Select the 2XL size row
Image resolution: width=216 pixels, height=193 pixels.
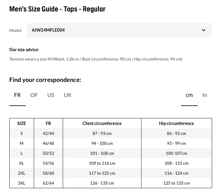(x=111, y=173)
